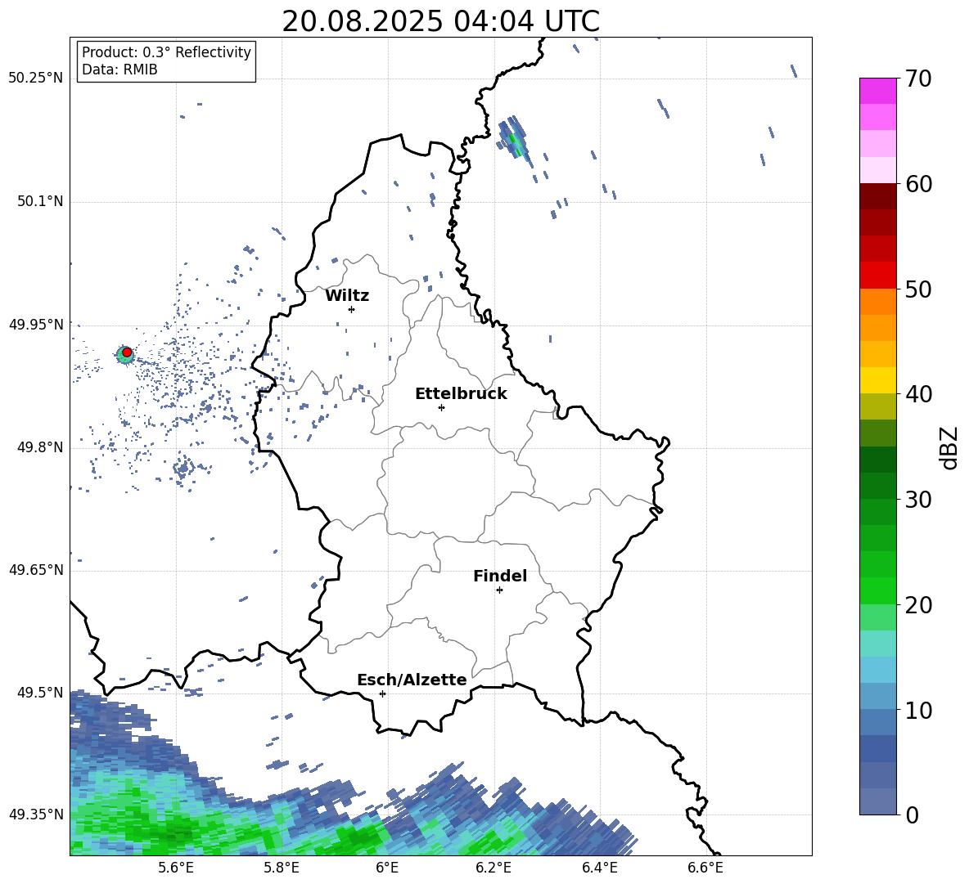
Task: Click the Esch/Alzette location cross marker
Action: pos(382,693)
